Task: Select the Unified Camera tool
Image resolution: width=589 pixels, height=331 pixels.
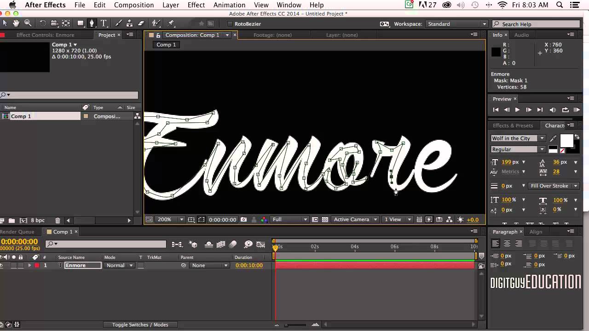Action: [x=54, y=23]
